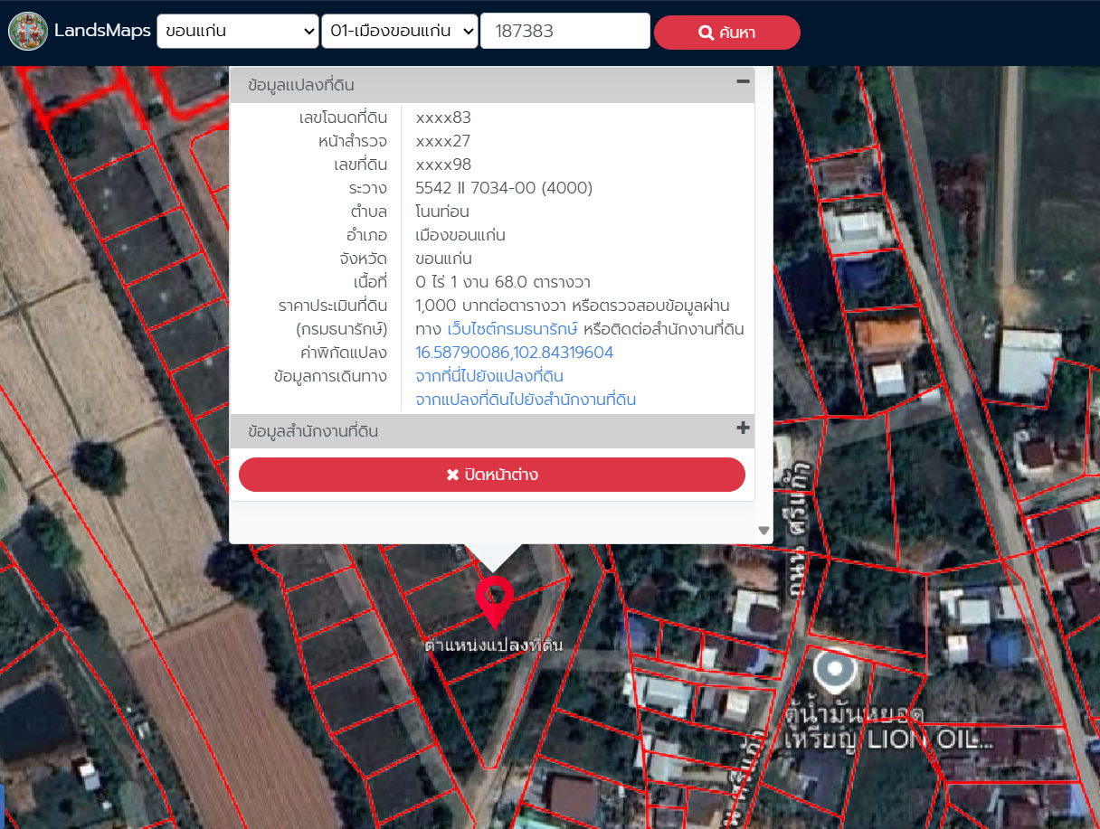Click the X icon beside ปิดหน้าต่าง

[452, 475]
